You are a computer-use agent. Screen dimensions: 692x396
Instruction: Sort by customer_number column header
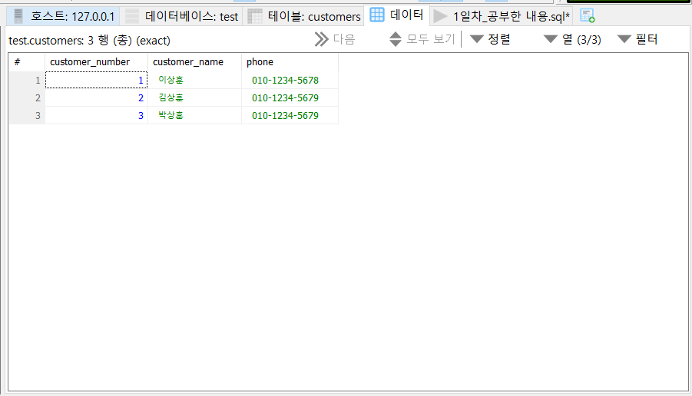(96, 62)
